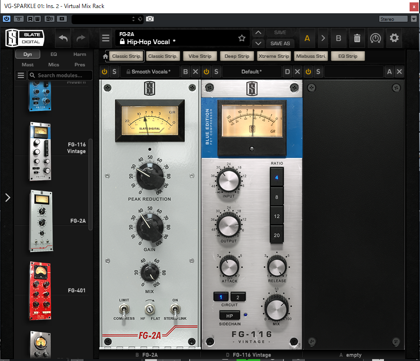The height and width of the screenshot is (361, 420).
Task: Click the undo arrow icon
Action: (x=63, y=38)
